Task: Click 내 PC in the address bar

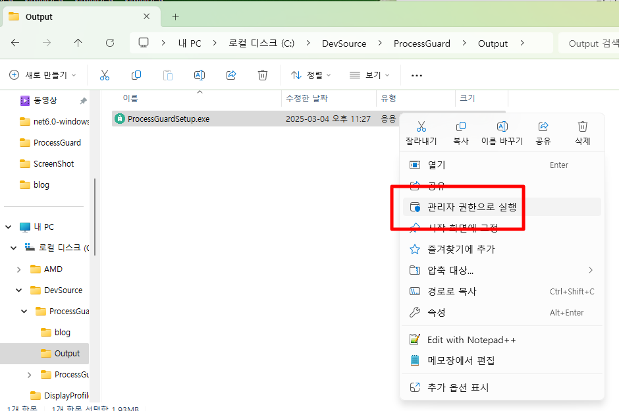Action: 190,43
